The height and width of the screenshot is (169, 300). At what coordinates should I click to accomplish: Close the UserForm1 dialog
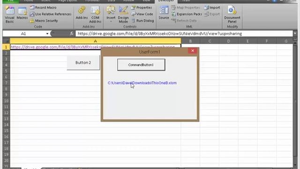pos(193,51)
